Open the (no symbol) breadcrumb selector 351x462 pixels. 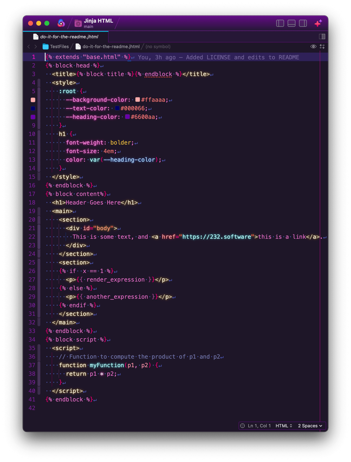click(x=158, y=46)
